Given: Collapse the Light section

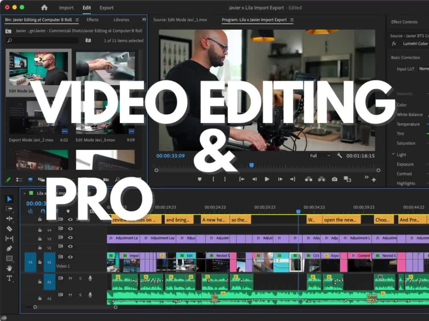Looking at the screenshot, I should pos(393,154).
